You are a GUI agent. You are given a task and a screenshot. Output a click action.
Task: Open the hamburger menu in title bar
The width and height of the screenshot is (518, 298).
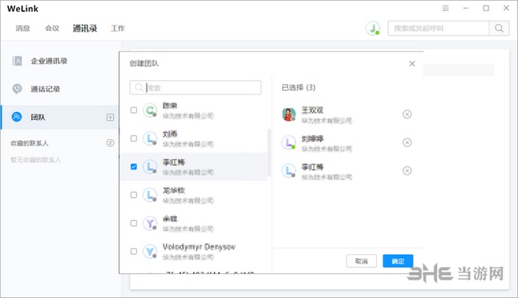[x=445, y=8]
